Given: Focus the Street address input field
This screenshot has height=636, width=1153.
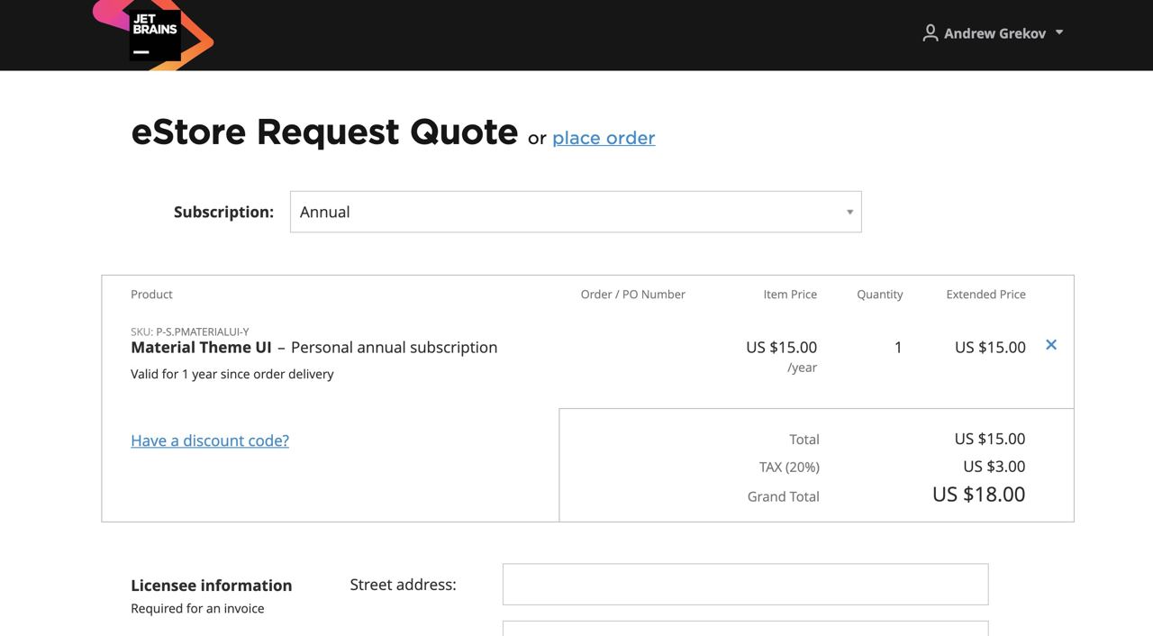Looking at the screenshot, I should [745, 585].
